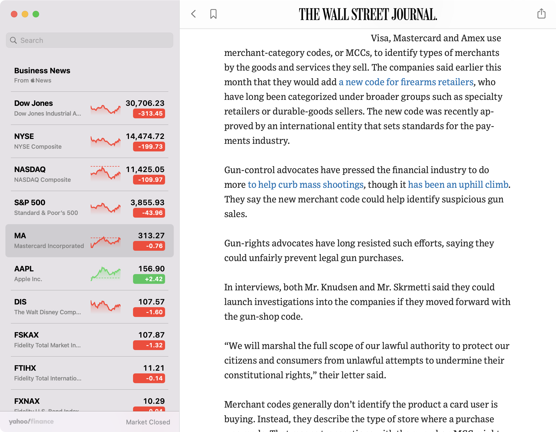Select the NASDAQ Composite ticker row
The image size is (556, 432).
coord(90,174)
